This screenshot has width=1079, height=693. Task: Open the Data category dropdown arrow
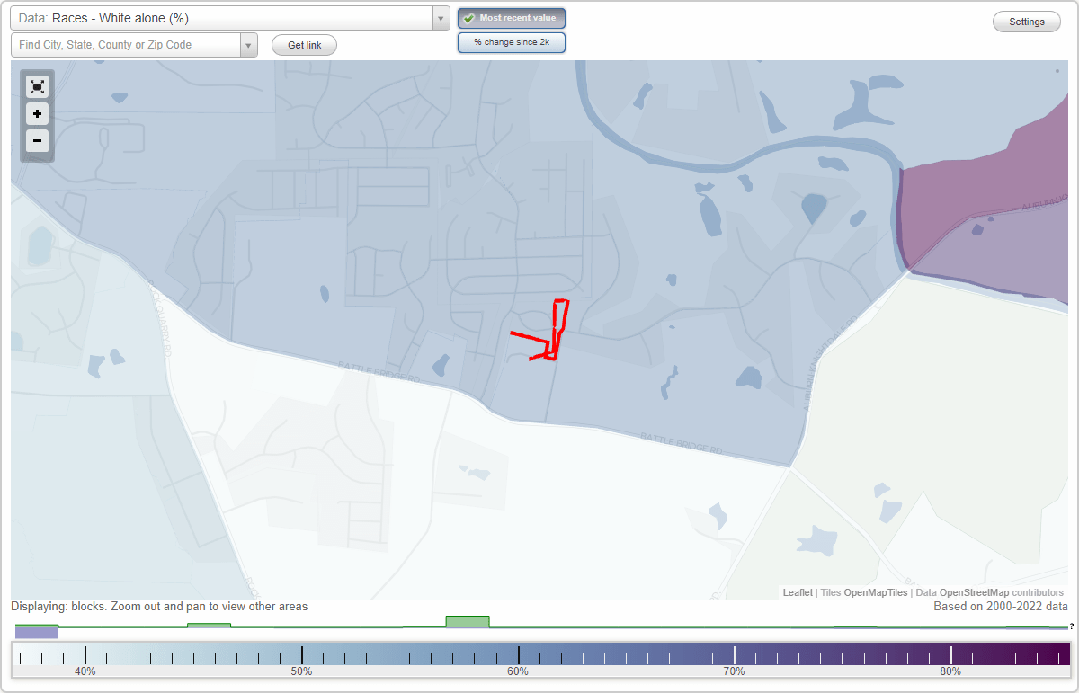(x=441, y=18)
